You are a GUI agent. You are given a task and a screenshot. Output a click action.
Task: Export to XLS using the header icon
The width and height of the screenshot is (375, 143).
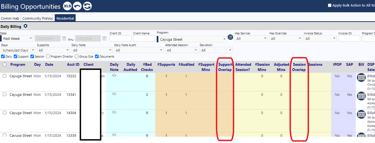click(67, 6)
